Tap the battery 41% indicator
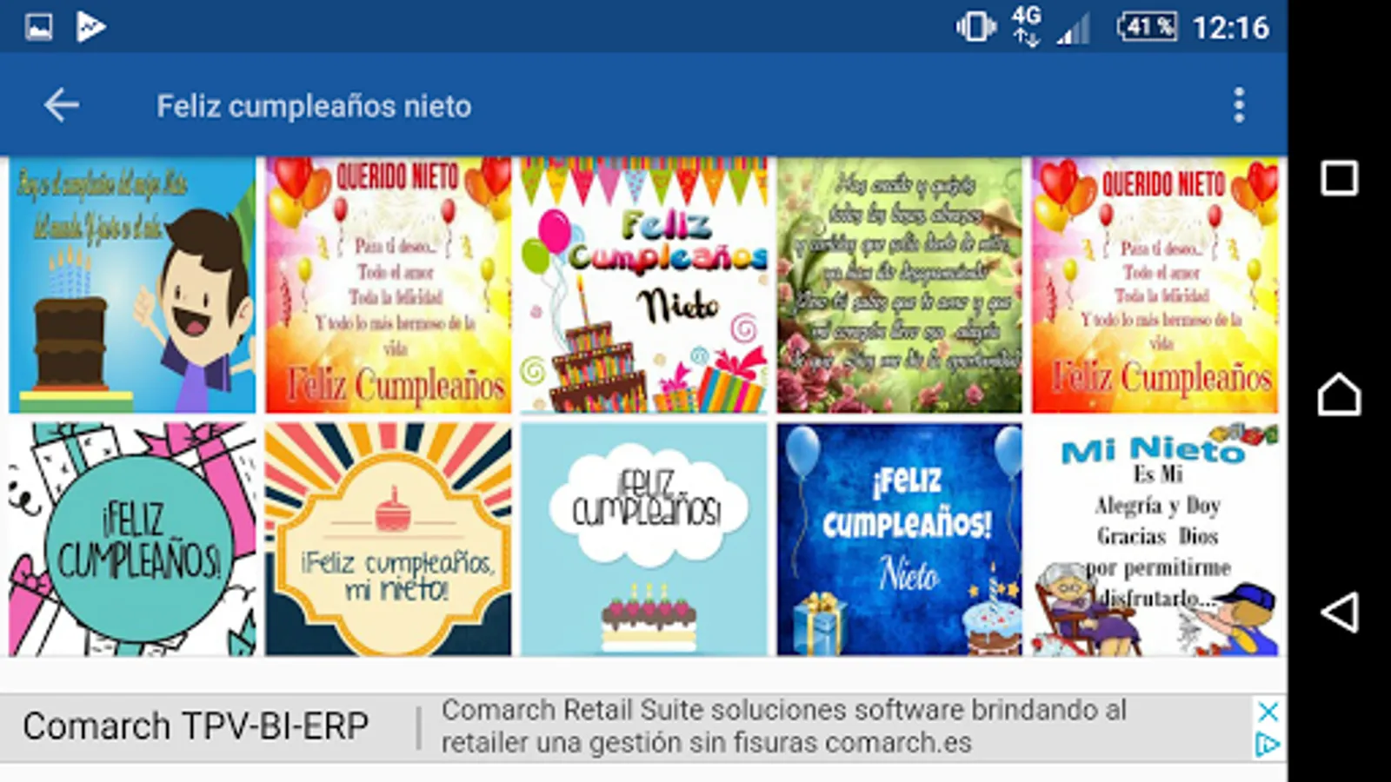This screenshot has height=782, width=1391. 1148,27
